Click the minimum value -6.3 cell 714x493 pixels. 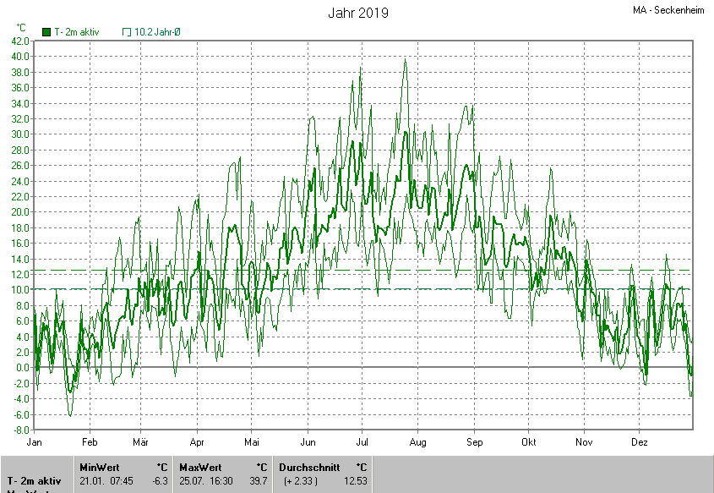159,481
